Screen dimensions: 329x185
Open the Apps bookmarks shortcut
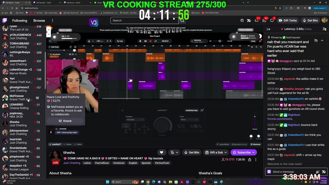[x=5, y=13]
